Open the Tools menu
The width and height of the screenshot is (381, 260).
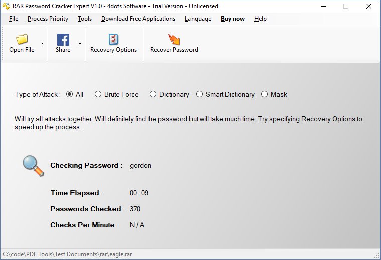85,19
